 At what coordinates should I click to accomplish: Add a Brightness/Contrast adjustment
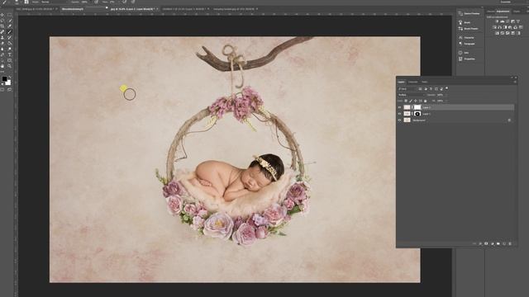pyautogui.click(x=498, y=21)
